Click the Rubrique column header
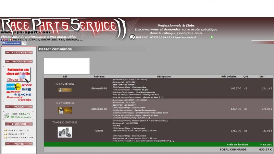Screen dimensions: 274x154 pyautogui.click(x=99, y=76)
